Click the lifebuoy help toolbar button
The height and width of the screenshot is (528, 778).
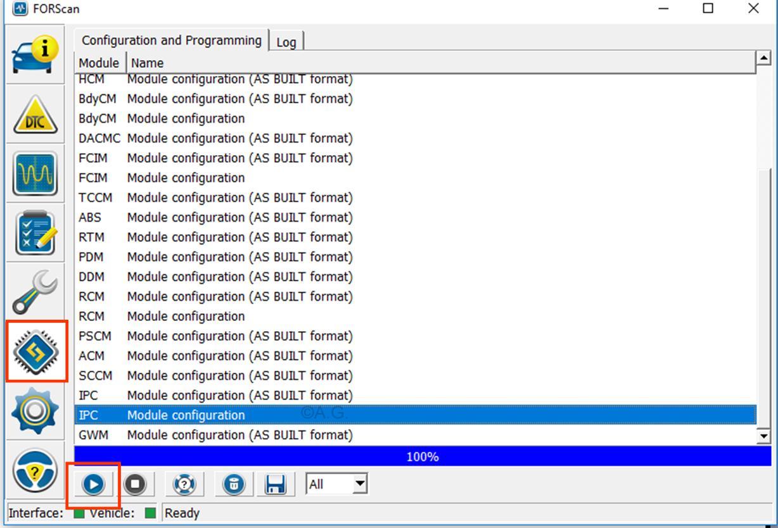184,484
